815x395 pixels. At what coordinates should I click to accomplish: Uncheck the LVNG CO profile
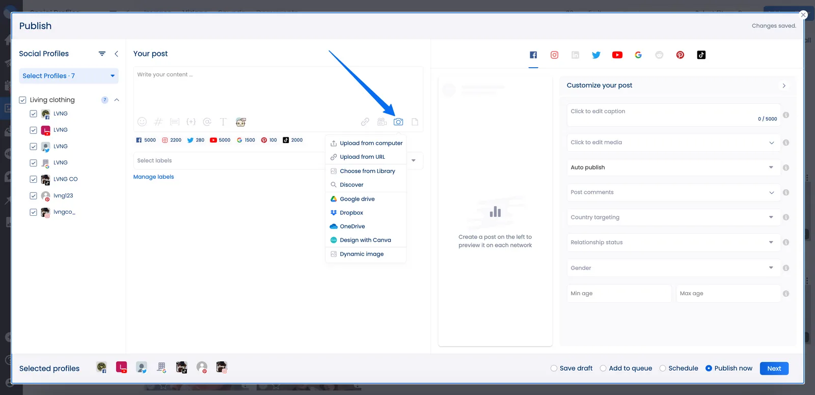33,179
